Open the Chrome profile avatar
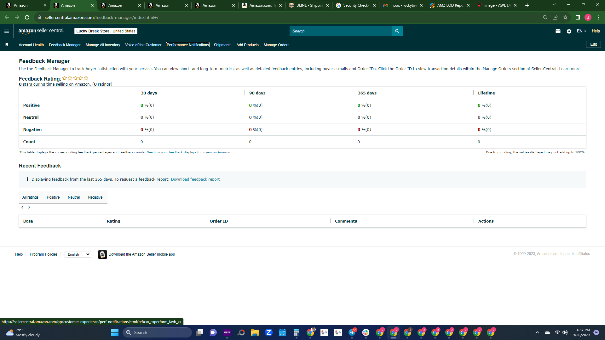Screen dimensions: 605x340 pyautogui.click(x=588, y=17)
